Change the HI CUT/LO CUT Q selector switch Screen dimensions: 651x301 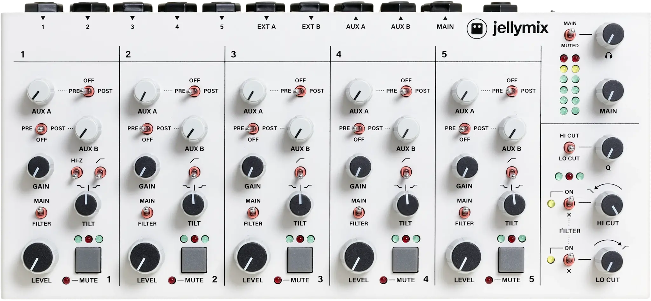click(x=569, y=147)
